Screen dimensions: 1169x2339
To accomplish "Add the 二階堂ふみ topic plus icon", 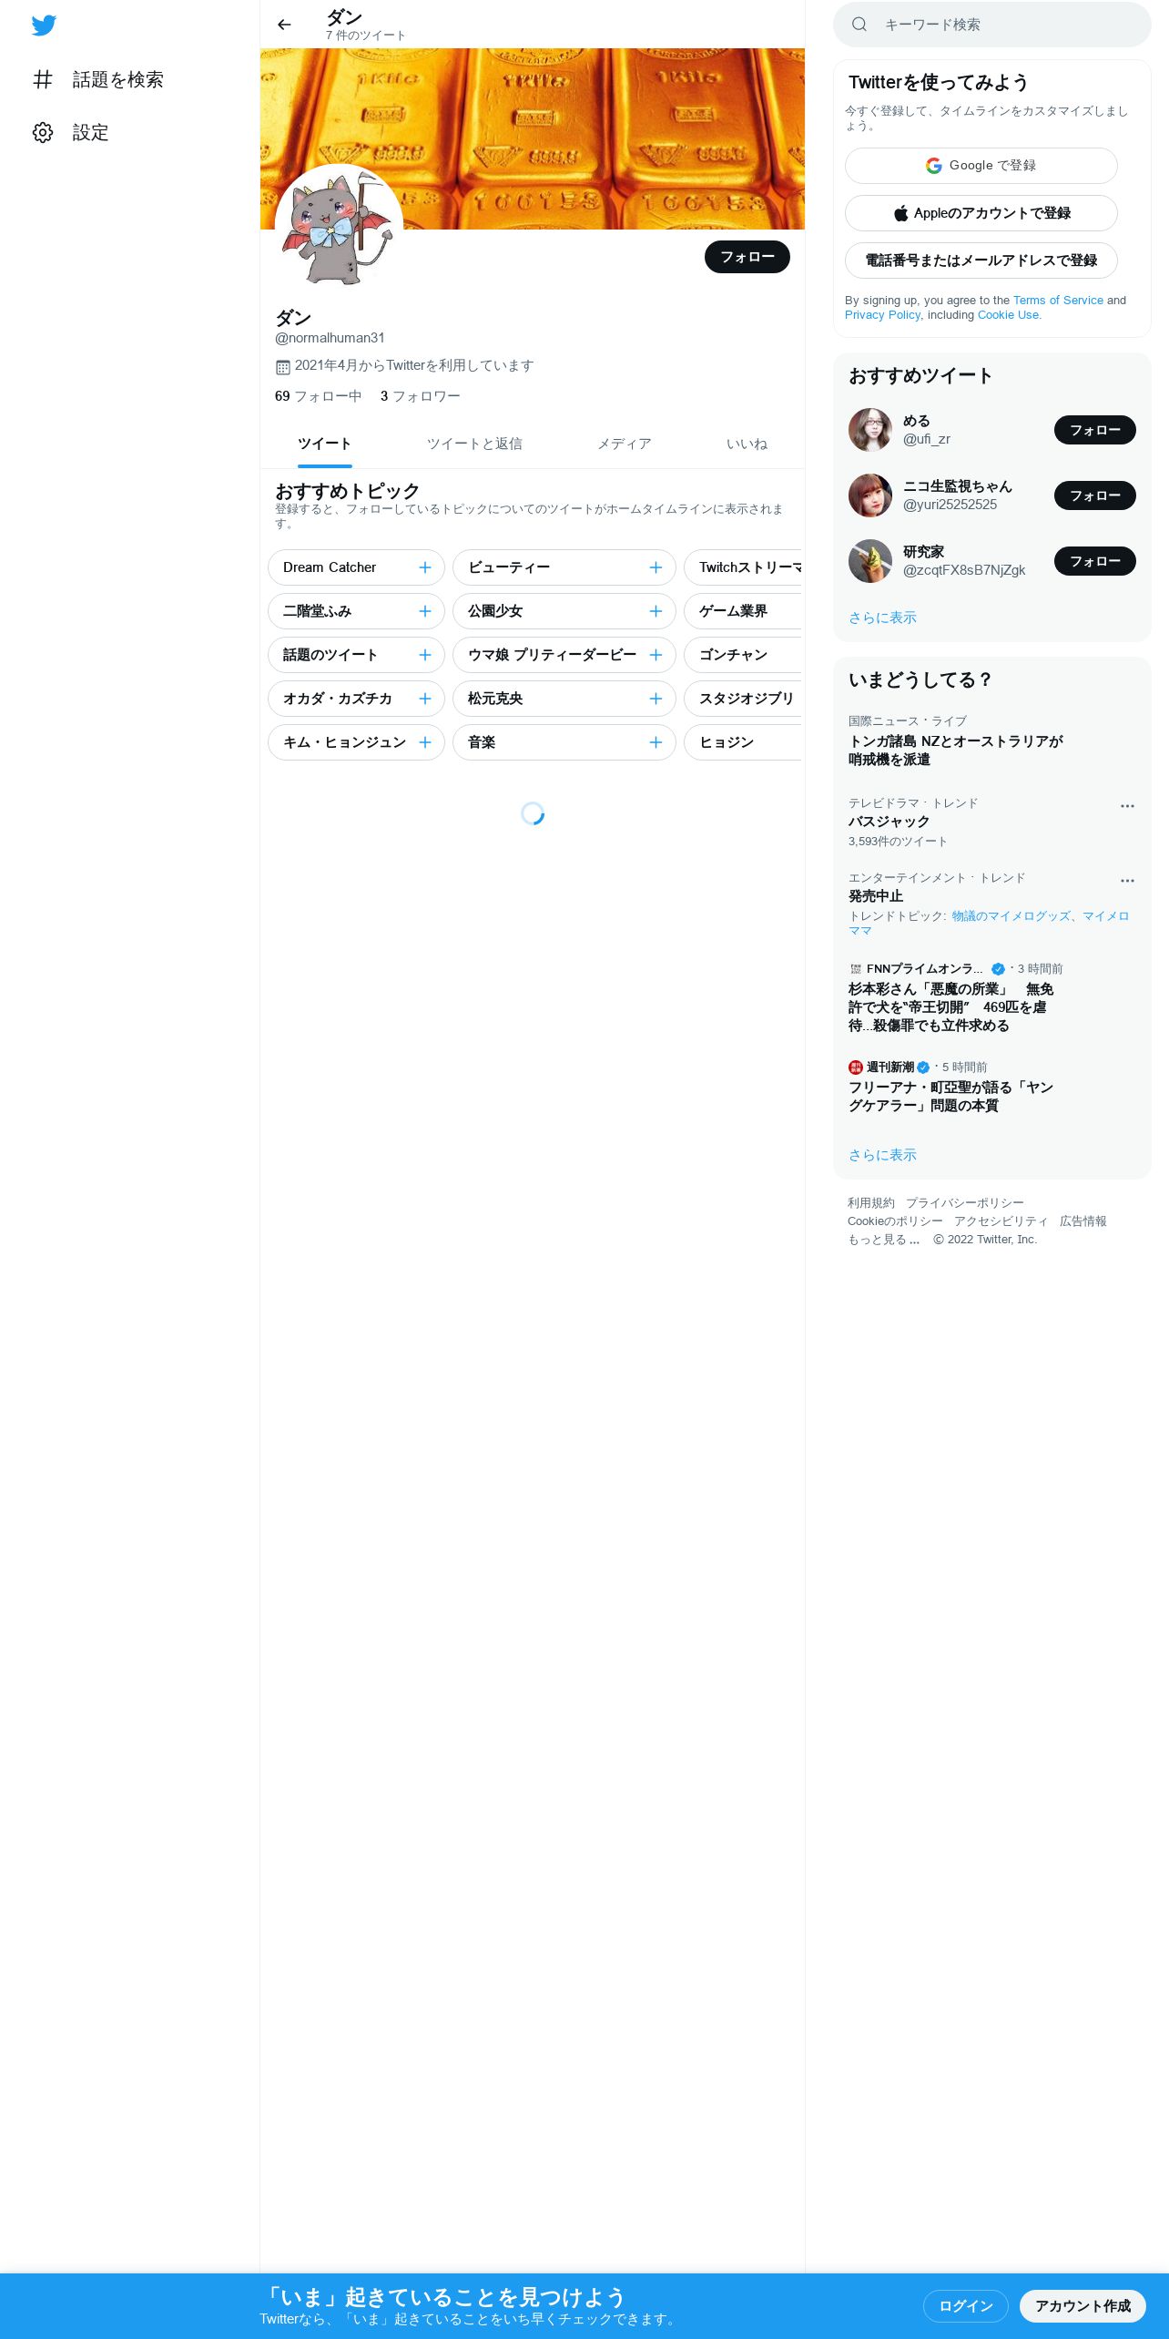I will click(425, 611).
